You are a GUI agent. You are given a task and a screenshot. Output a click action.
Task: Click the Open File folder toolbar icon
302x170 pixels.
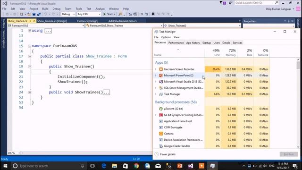tap(29, 14)
